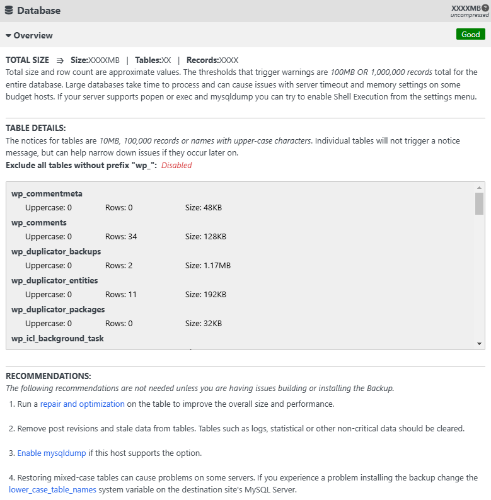Select the wp_duplicator_backups table entry
Screen dimensions: 491x500
[56, 251]
